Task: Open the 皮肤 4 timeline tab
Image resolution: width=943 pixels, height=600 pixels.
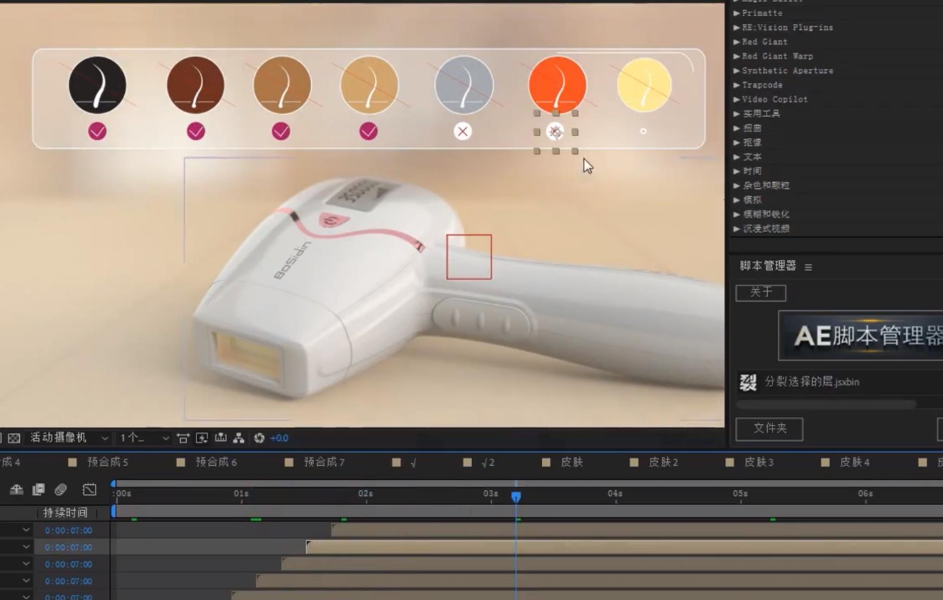Action: pyautogui.click(x=855, y=462)
